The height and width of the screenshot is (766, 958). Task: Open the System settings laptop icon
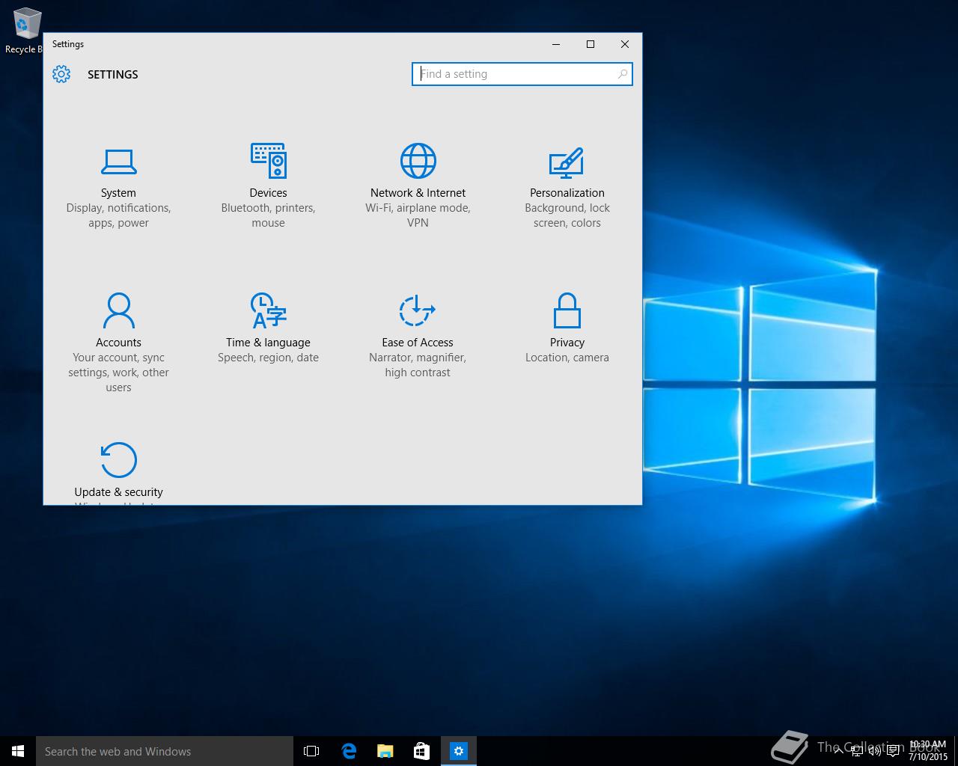(118, 161)
